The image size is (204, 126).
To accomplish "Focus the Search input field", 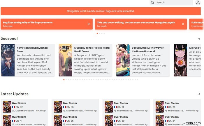I will (171, 2).
